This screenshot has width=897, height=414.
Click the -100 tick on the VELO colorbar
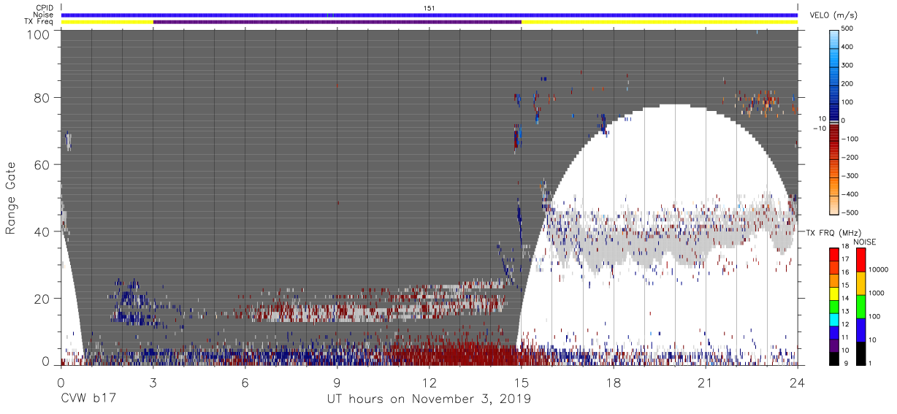[852, 139]
